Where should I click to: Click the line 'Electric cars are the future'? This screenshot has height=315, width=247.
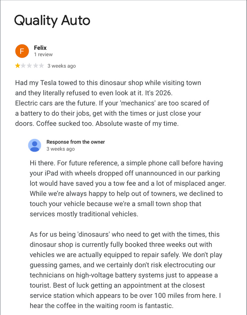tap(112, 103)
